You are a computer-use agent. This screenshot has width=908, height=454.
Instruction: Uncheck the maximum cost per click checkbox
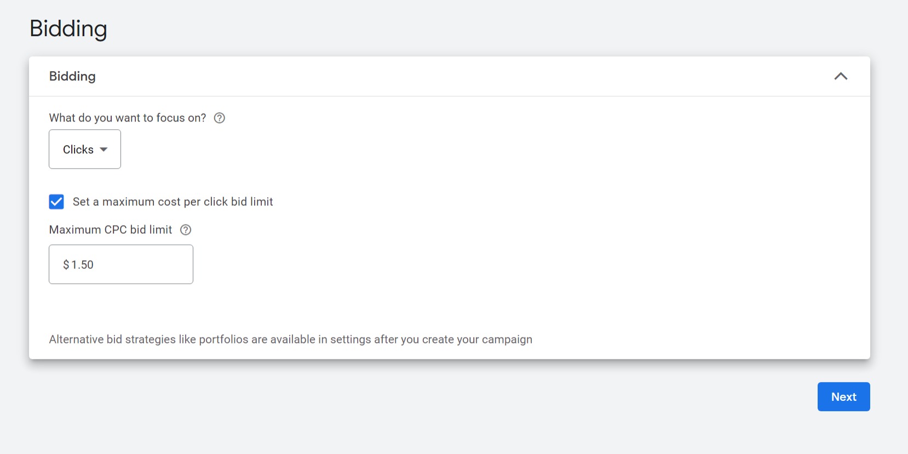56,202
